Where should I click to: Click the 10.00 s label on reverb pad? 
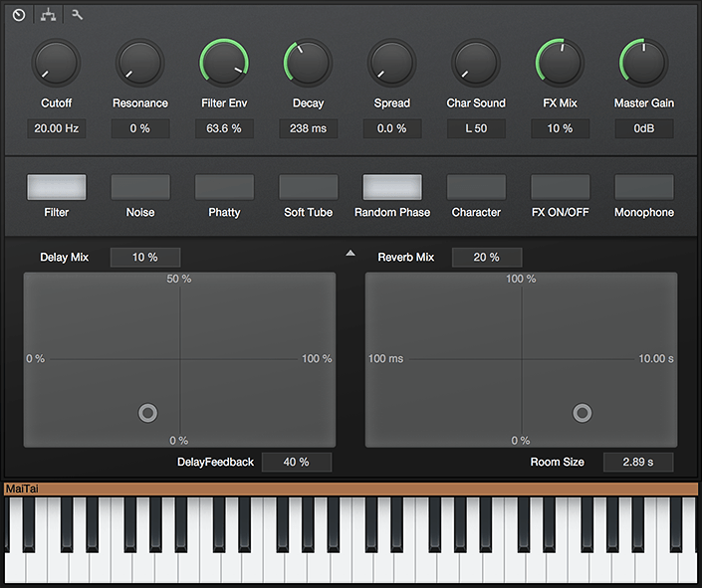[x=656, y=358]
